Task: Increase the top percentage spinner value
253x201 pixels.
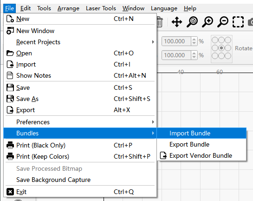Action: 194,39
